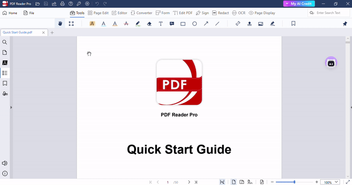Click the Save icon in title bar
Screen dimensions: 352x185
(x=46, y=4)
